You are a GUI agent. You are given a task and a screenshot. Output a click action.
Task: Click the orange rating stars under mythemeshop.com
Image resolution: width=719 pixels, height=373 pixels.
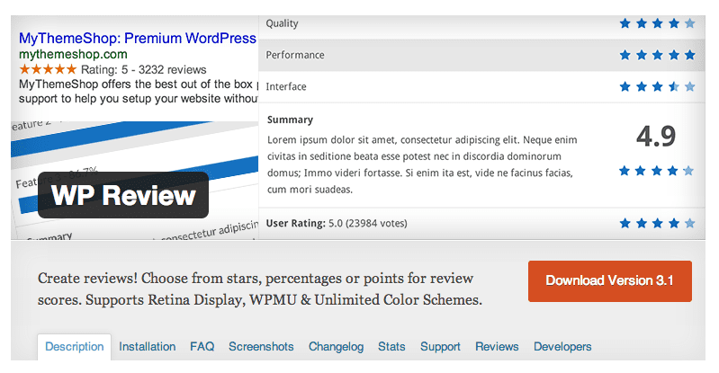tap(48, 69)
